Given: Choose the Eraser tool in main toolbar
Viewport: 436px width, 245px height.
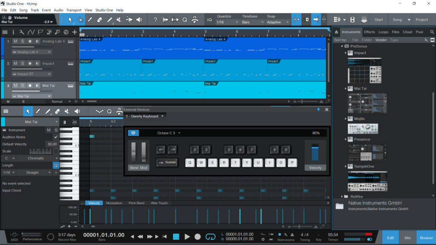Looking at the screenshot, I should 100,20.
